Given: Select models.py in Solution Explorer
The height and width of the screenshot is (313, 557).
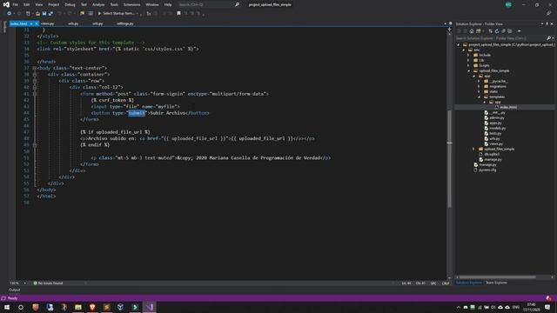Looking at the screenshot, I should click(x=497, y=128).
